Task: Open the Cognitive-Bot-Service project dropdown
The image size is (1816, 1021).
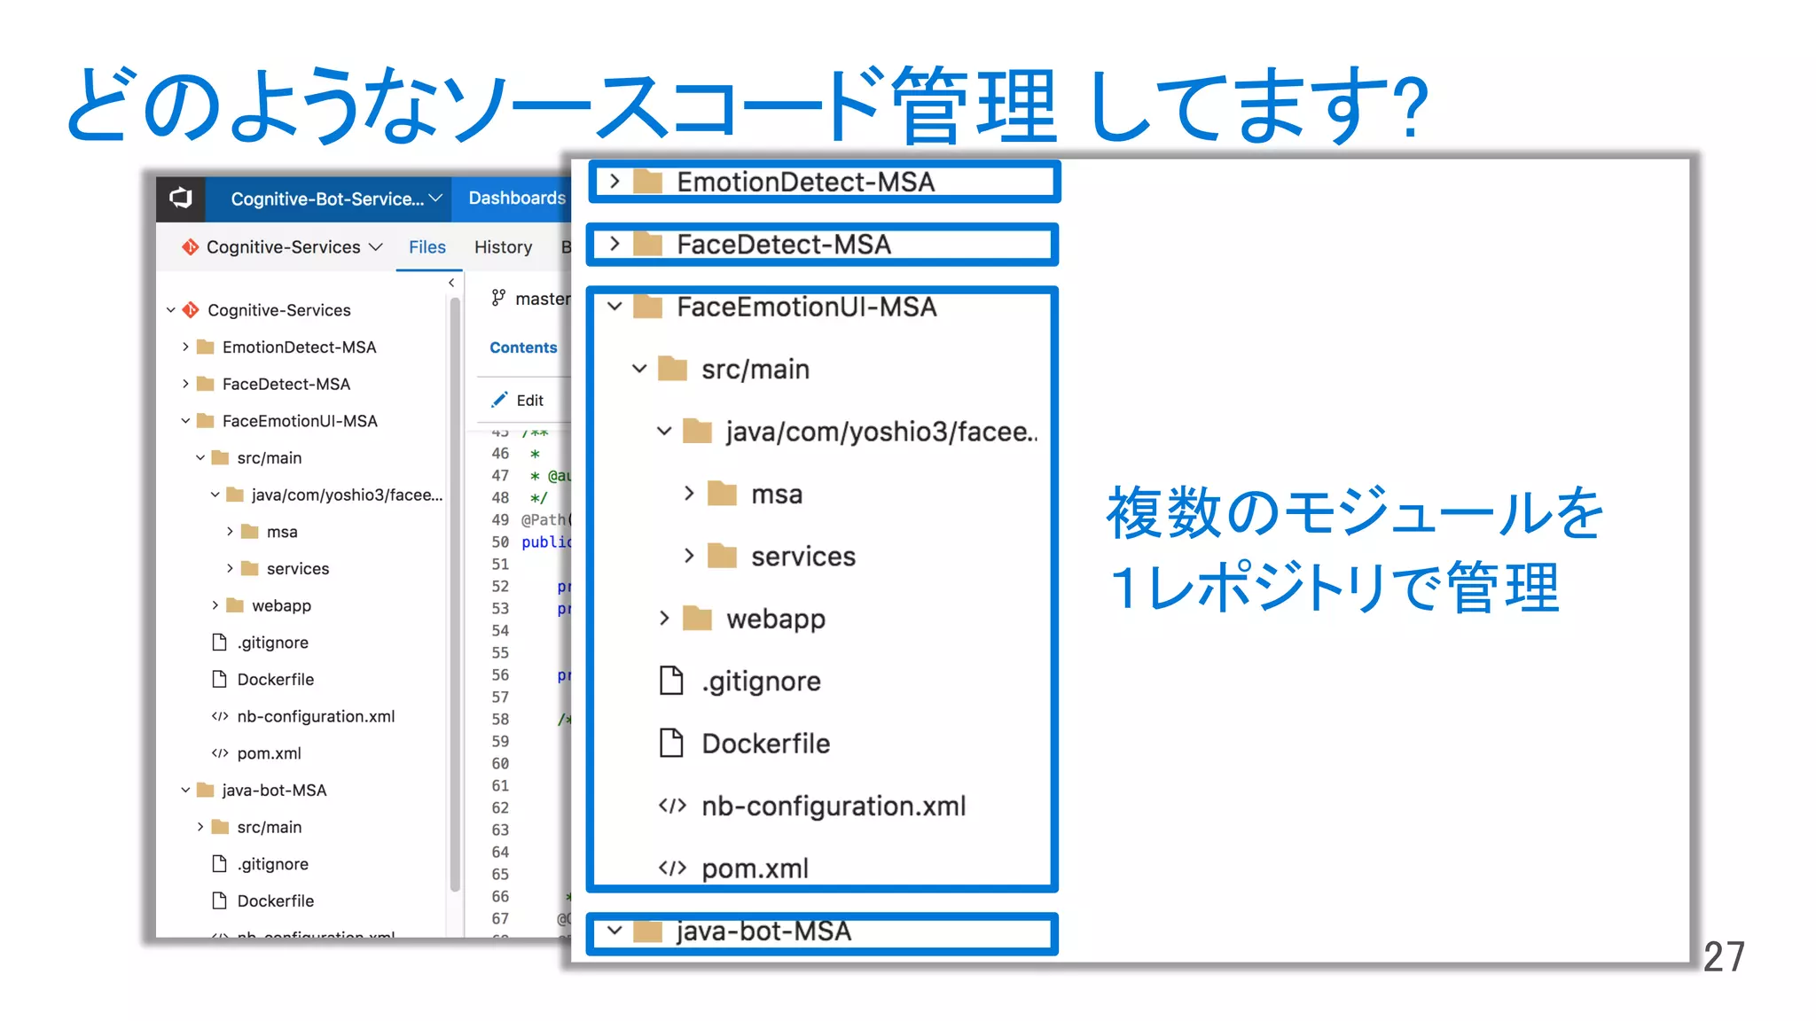Action: 336,199
